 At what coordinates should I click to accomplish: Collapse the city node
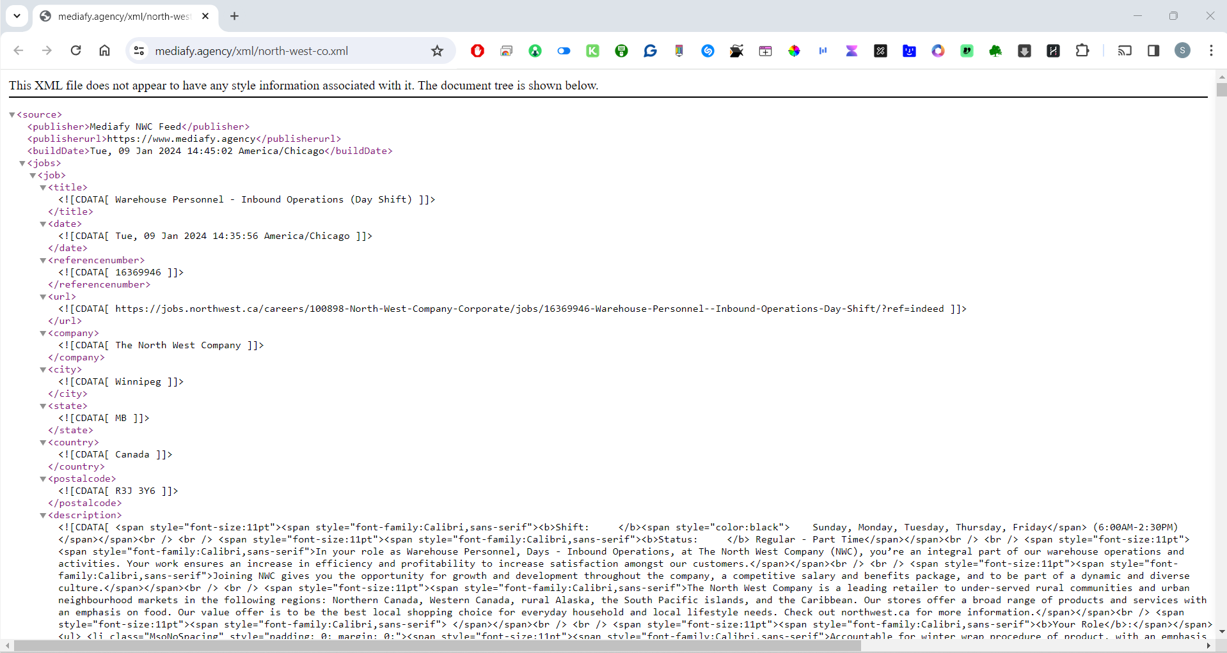43,370
